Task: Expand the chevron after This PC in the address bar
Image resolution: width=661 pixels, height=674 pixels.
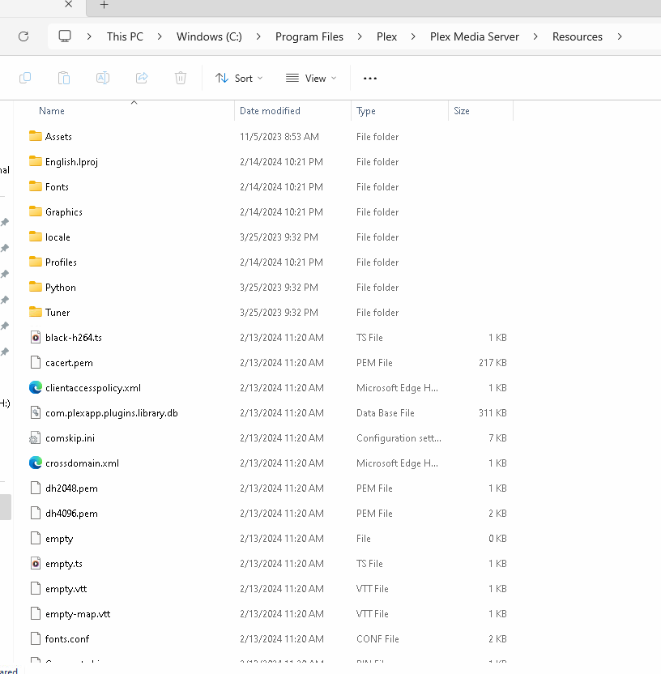Action: pos(160,36)
